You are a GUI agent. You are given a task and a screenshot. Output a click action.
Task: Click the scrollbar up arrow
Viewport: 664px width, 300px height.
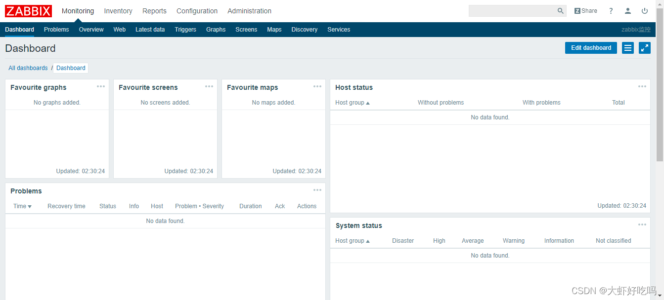click(660, 3)
